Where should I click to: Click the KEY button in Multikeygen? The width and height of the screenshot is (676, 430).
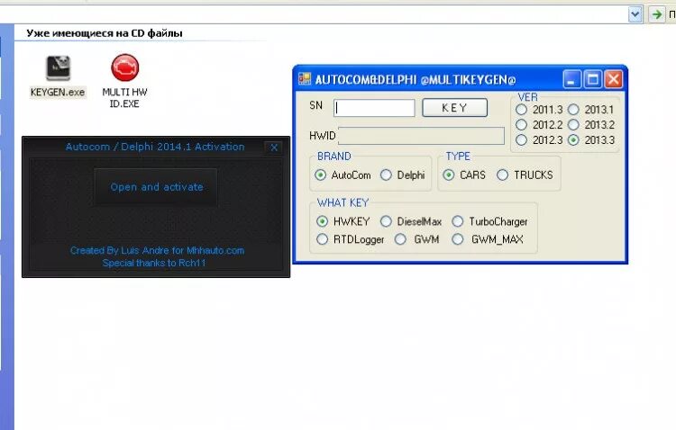[x=454, y=108]
